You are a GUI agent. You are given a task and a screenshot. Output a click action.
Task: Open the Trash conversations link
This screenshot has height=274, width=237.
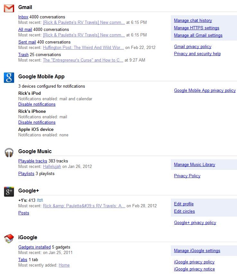[23, 55]
